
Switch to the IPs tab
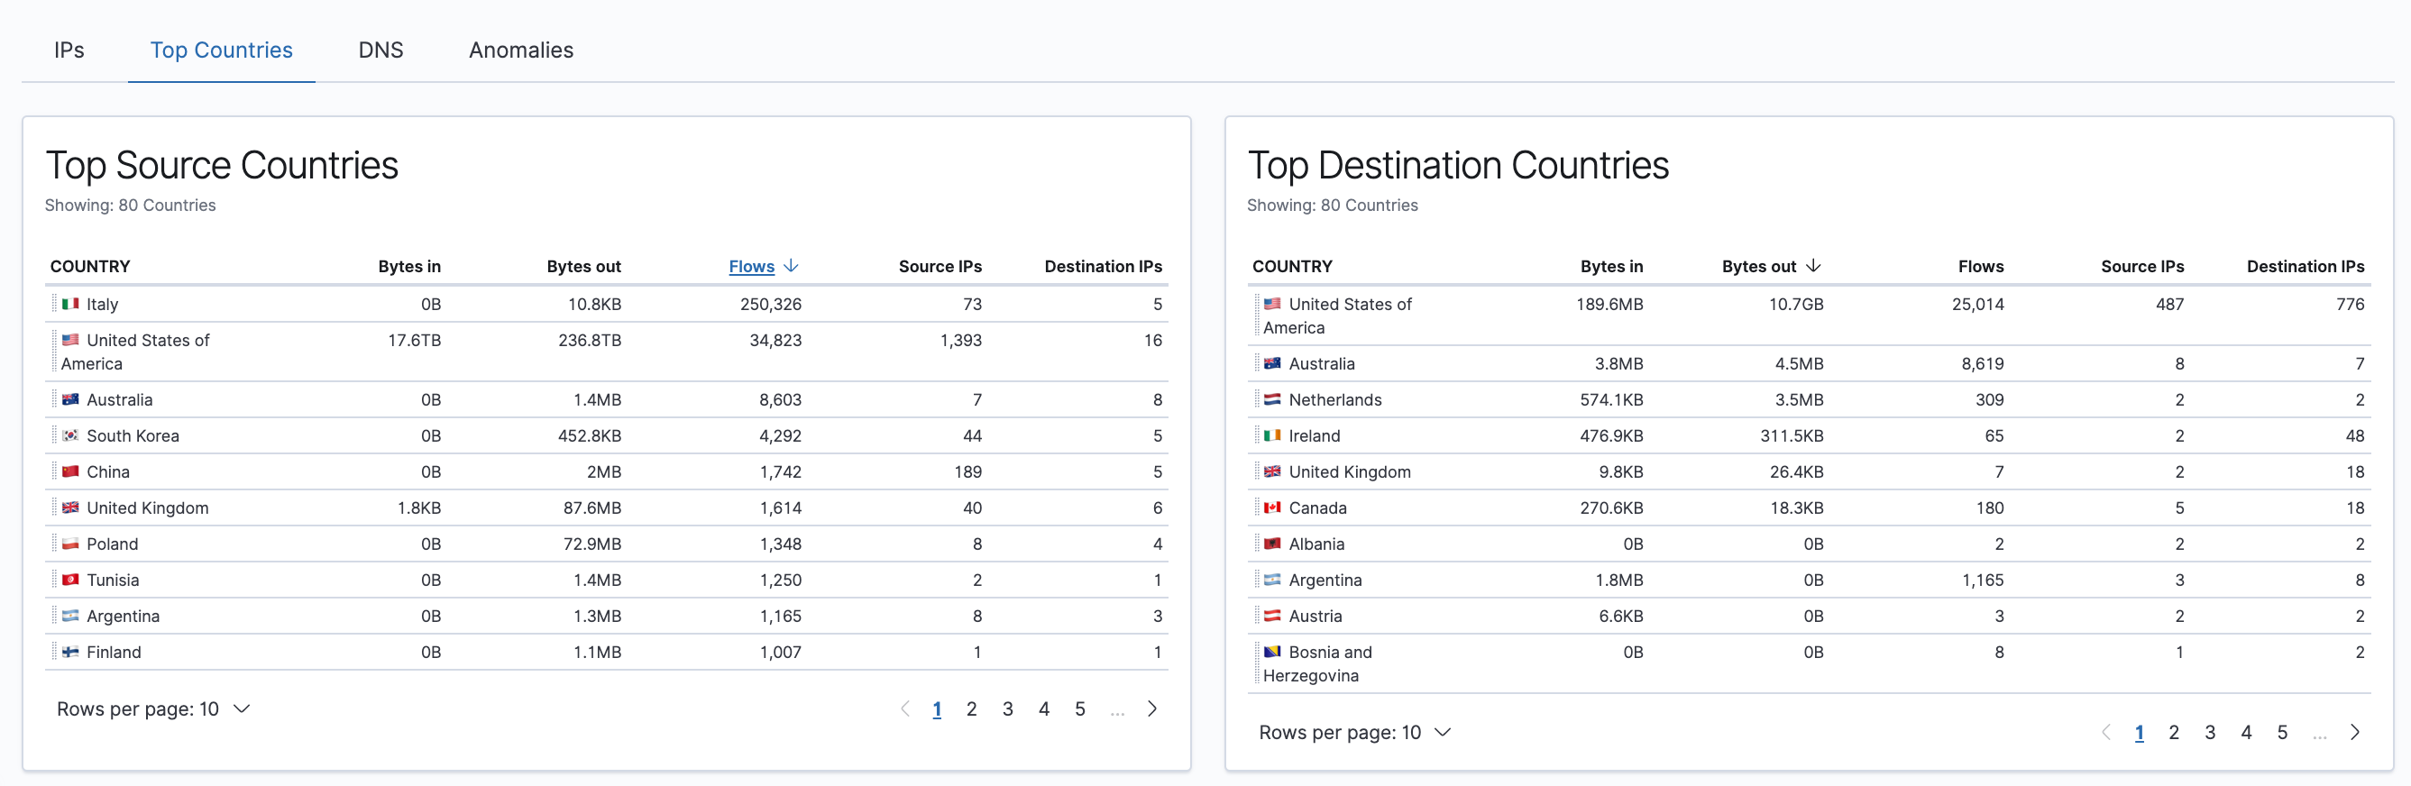tap(69, 50)
